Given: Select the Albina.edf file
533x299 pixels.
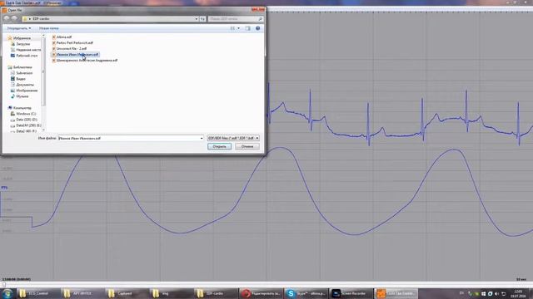Looking at the screenshot, I should (x=62, y=37).
